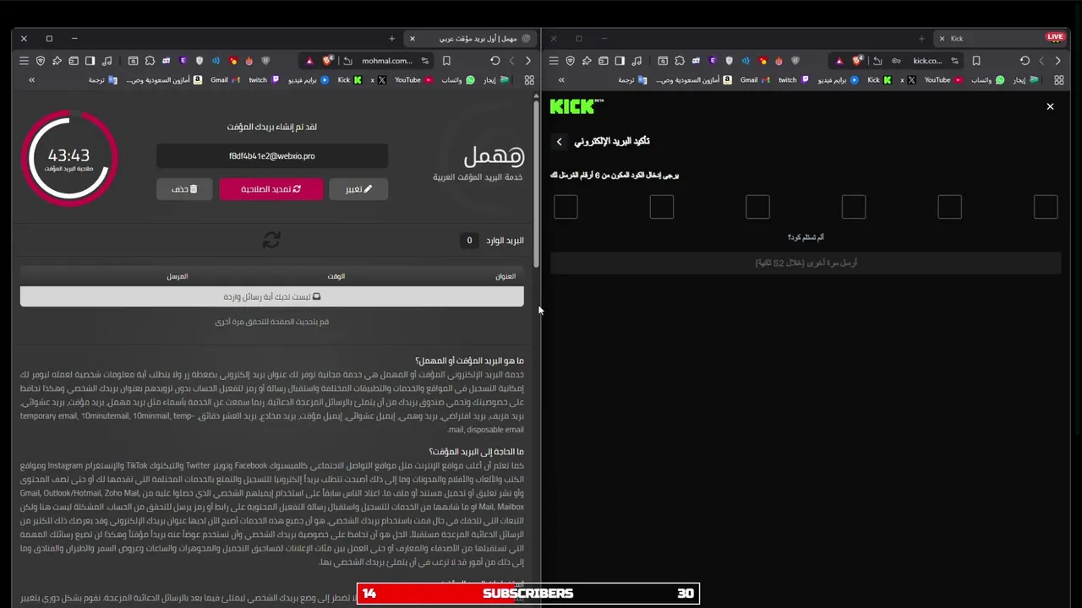1082x608 pixels.
Task: Click العنوان column header
Action: 505,276
